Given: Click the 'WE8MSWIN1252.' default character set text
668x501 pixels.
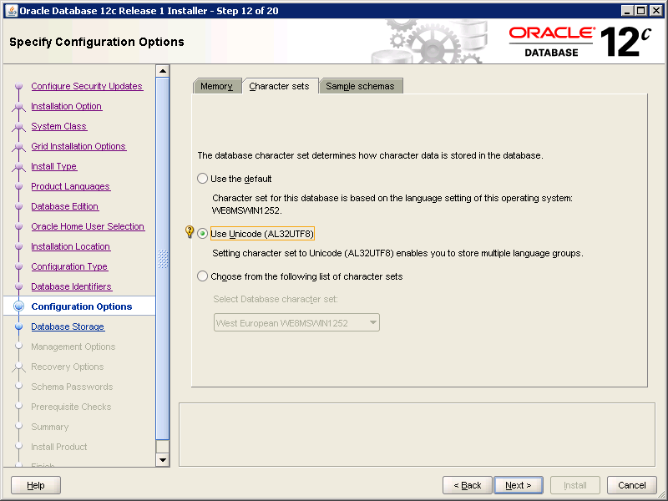Looking at the screenshot, I should [x=247, y=210].
